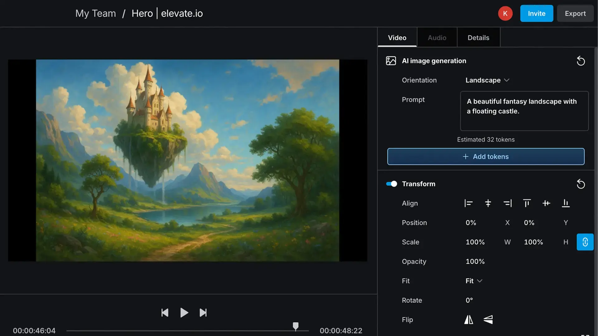The width and height of the screenshot is (598, 336).
Task: Click the Add tokens button
Action: tap(486, 156)
